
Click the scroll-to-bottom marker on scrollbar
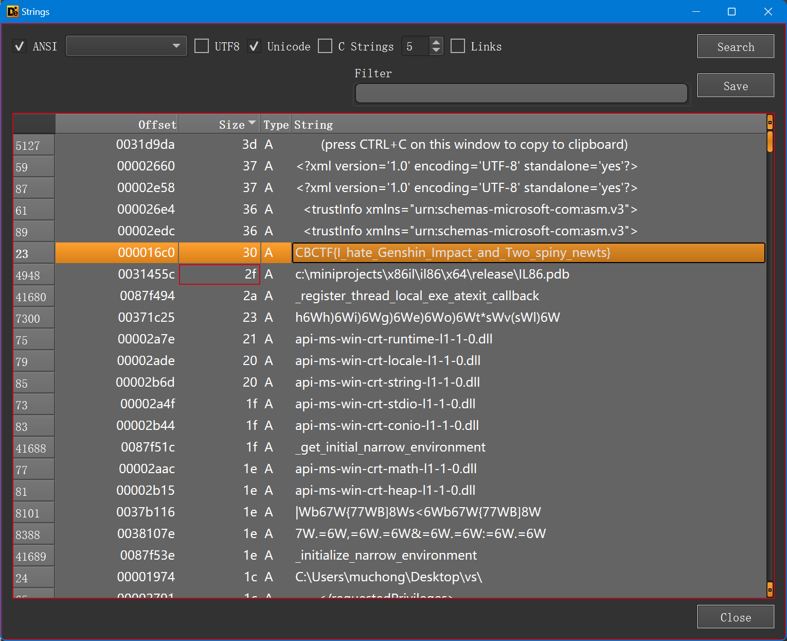coord(770,588)
